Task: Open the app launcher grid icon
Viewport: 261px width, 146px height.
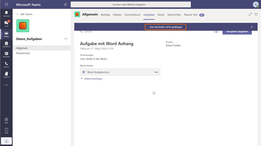Action: 6,5
